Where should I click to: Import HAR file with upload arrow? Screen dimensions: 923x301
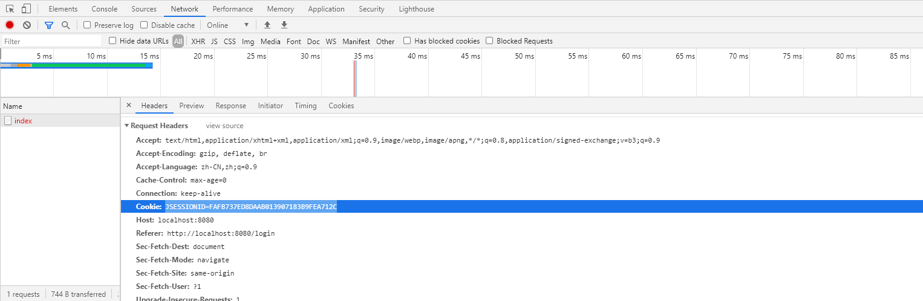267,25
